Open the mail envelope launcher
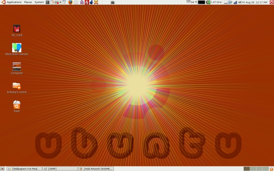This screenshot has height=171, width=274. (76, 2)
